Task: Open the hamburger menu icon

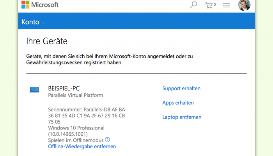Action: point(226,5)
